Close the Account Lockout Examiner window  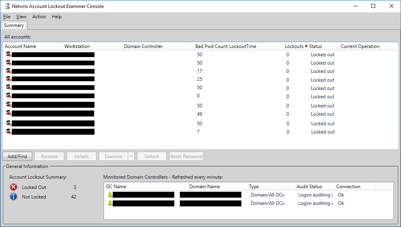point(391,6)
